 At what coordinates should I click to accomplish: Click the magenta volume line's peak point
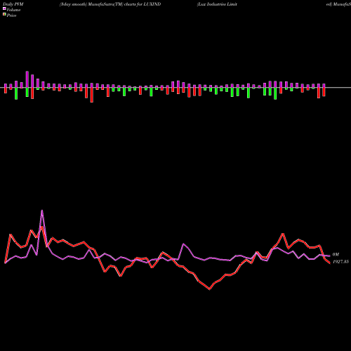tap(42, 211)
